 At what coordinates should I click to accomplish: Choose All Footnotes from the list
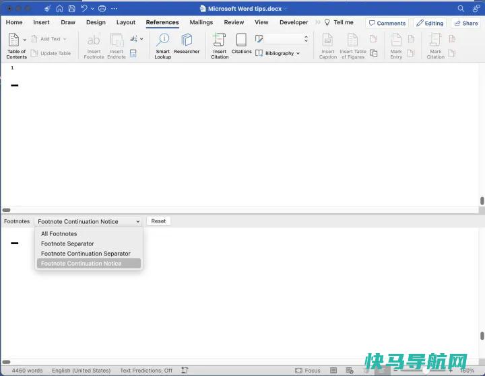(x=59, y=234)
